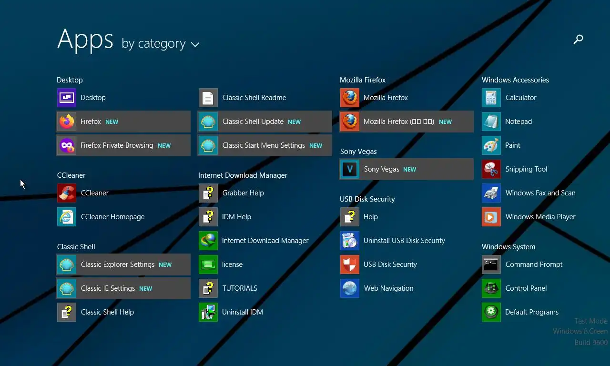Click the Uninstall USB Disk Security icon
610x366 pixels.
pyautogui.click(x=350, y=241)
